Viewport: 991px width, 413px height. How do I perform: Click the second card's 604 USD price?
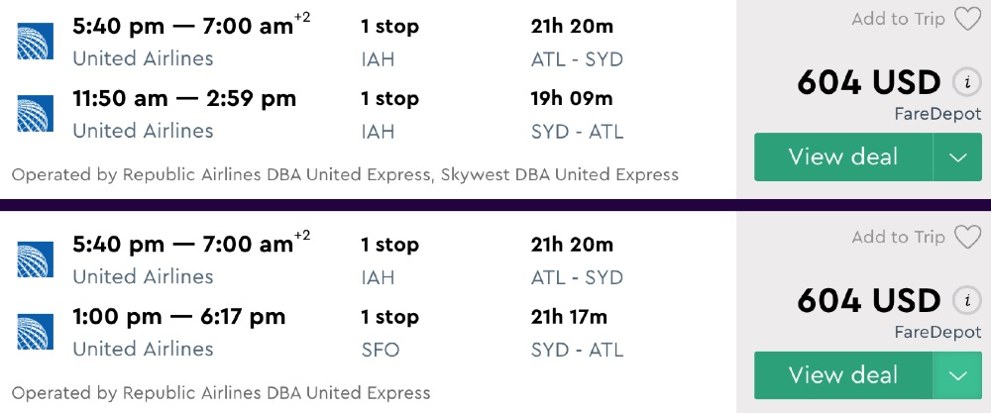pyautogui.click(x=868, y=300)
